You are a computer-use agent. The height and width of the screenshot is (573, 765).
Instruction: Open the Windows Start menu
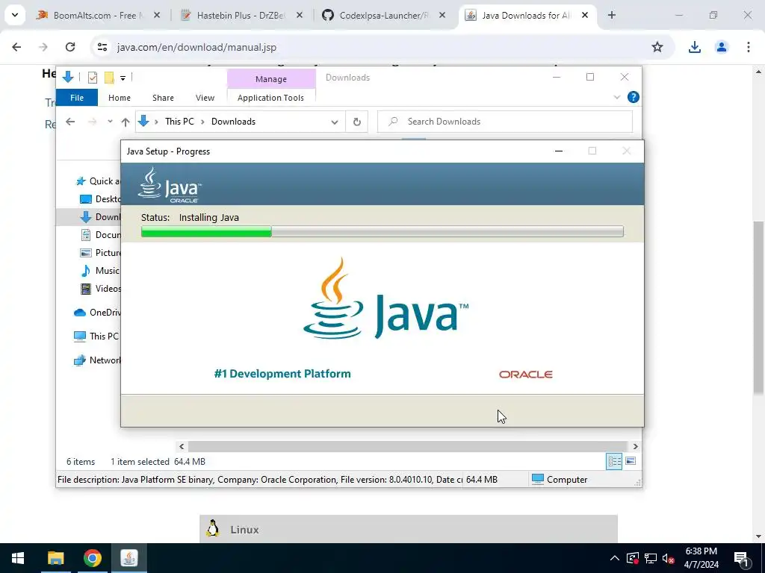(x=18, y=558)
